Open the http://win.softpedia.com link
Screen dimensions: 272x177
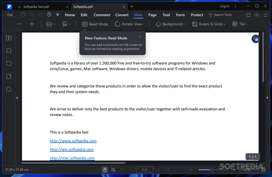[x=72, y=149]
